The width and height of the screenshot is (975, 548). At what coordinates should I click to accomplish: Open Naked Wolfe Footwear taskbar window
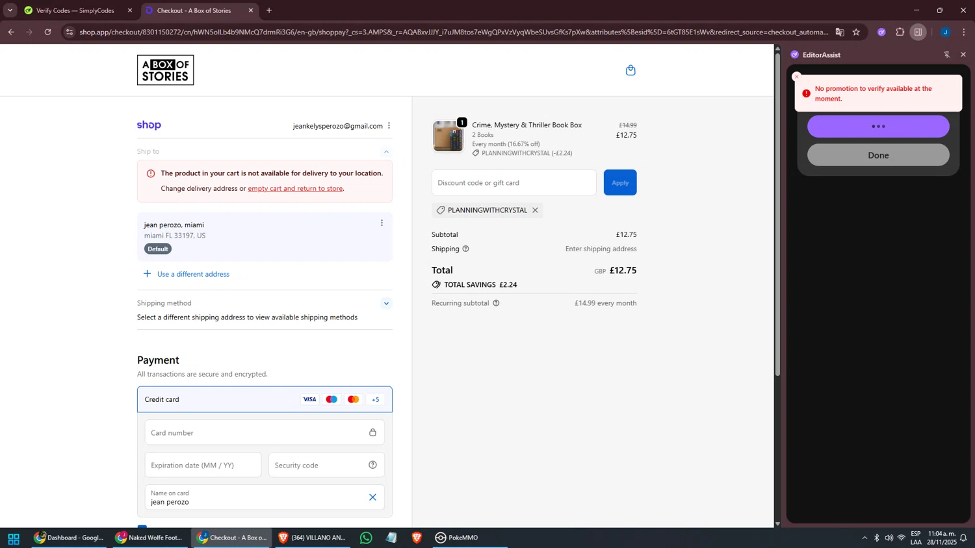(x=149, y=538)
